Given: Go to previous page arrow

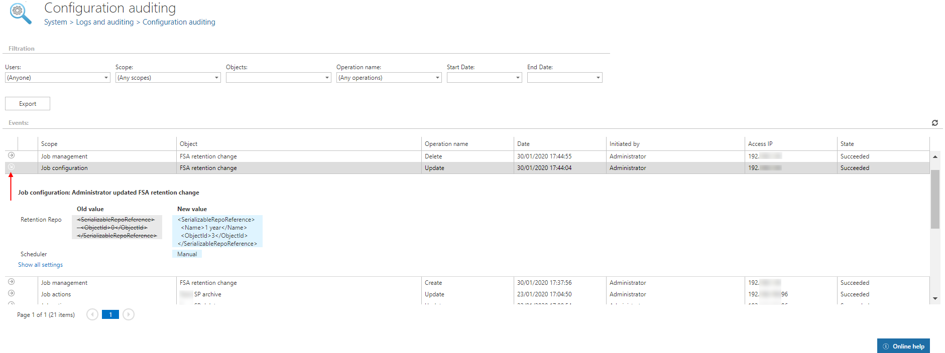Looking at the screenshot, I should click(x=92, y=314).
